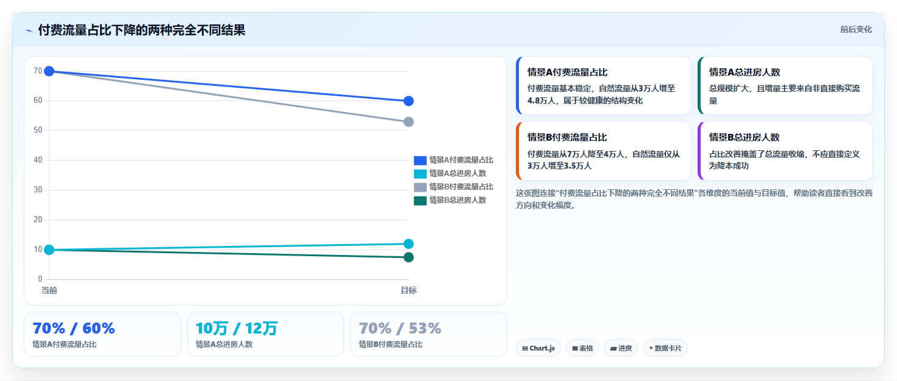Viewport: 897px width, 381px height.
Task: Click the 表格 tag
Action: click(582, 348)
